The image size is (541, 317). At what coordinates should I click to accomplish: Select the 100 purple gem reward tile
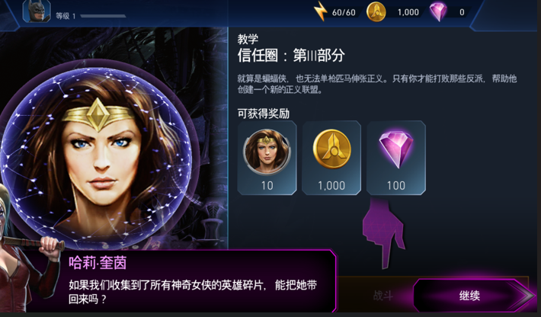pyautogui.click(x=396, y=158)
